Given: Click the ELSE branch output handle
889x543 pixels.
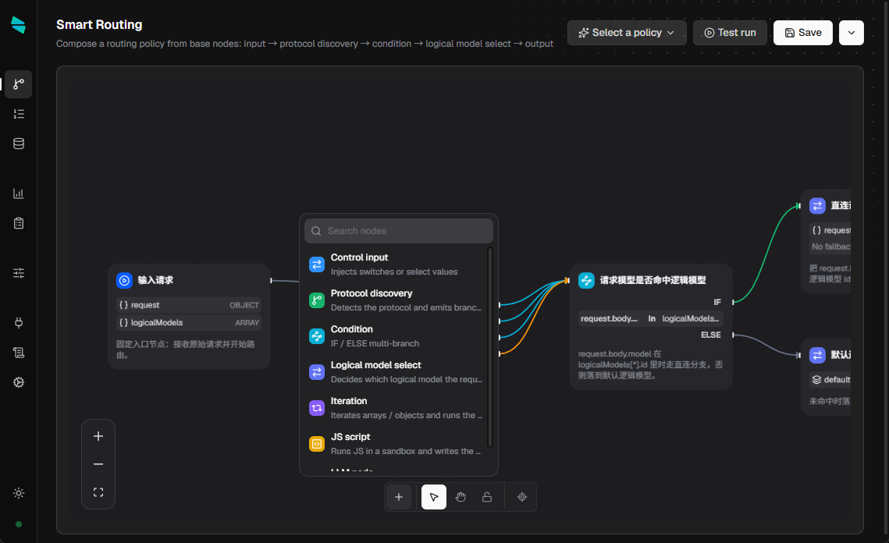Looking at the screenshot, I should point(733,335).
